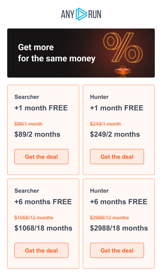Screen dimensions: 162x276
Task: Click the 'Searcher' label in the 18-month card
Action: coord(27,191)
